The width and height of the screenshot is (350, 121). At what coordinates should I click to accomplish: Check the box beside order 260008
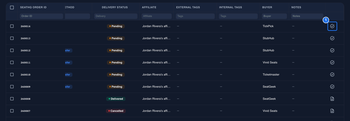pos(12,99)
